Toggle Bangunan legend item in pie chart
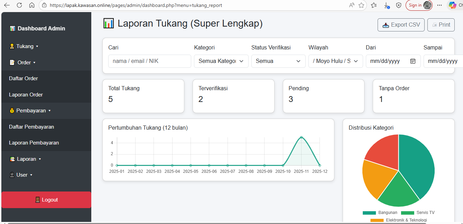Image resolution: width=463 pixels, height=224 pixels. pyautogui.click(x=380, y=213)
